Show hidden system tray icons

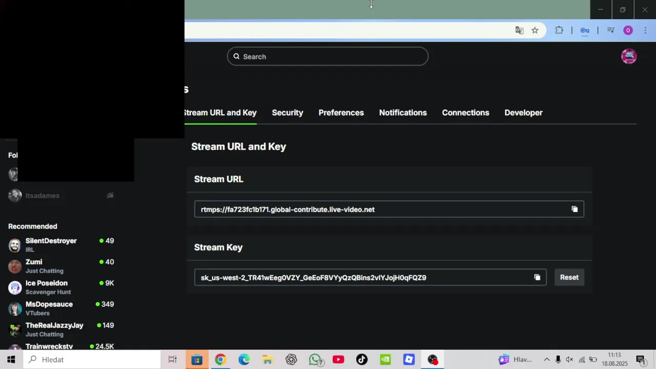tap(546, 360)
